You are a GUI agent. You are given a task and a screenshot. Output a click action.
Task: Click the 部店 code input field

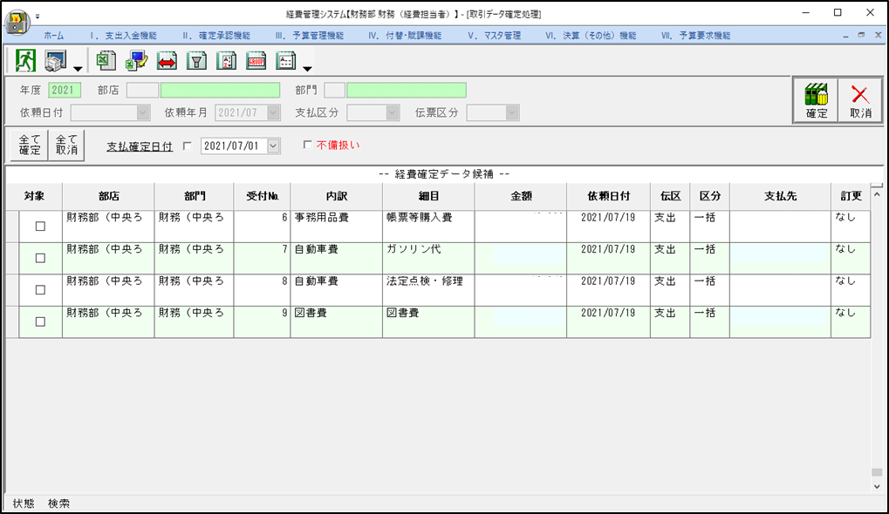[142, 90]
